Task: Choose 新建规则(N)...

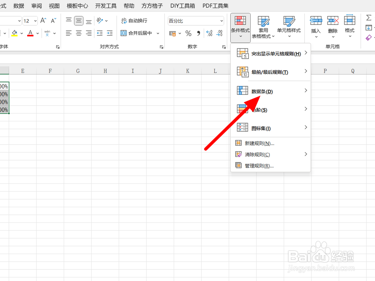Action: pyautogui.click(x=271, y=143)
